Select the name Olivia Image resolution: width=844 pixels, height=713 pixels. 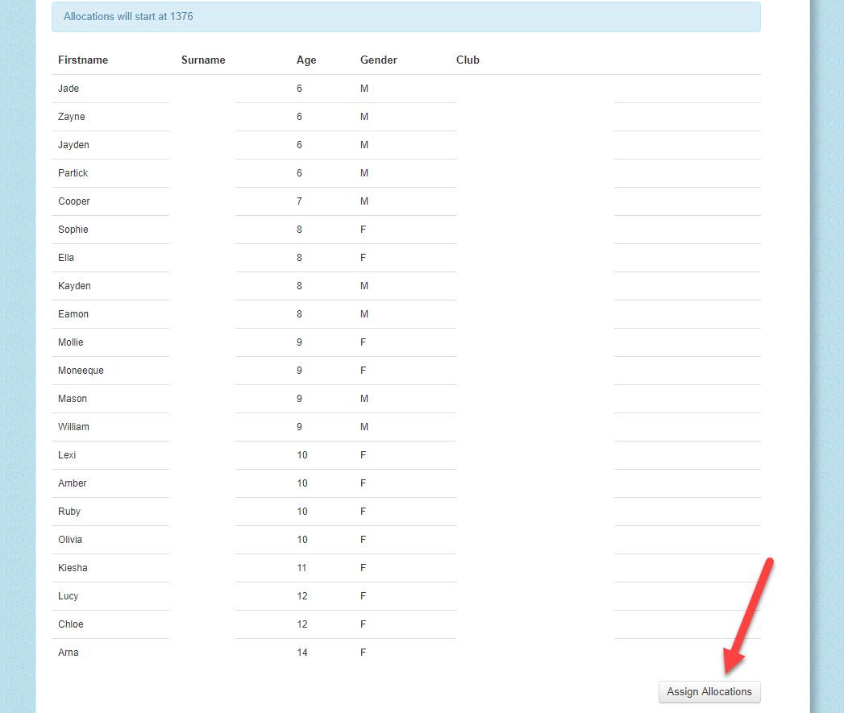tap(70, 539)
